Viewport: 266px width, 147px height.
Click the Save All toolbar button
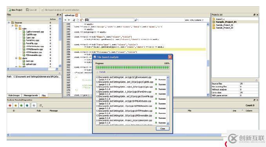pyautogui.click(x=31, y=10)
